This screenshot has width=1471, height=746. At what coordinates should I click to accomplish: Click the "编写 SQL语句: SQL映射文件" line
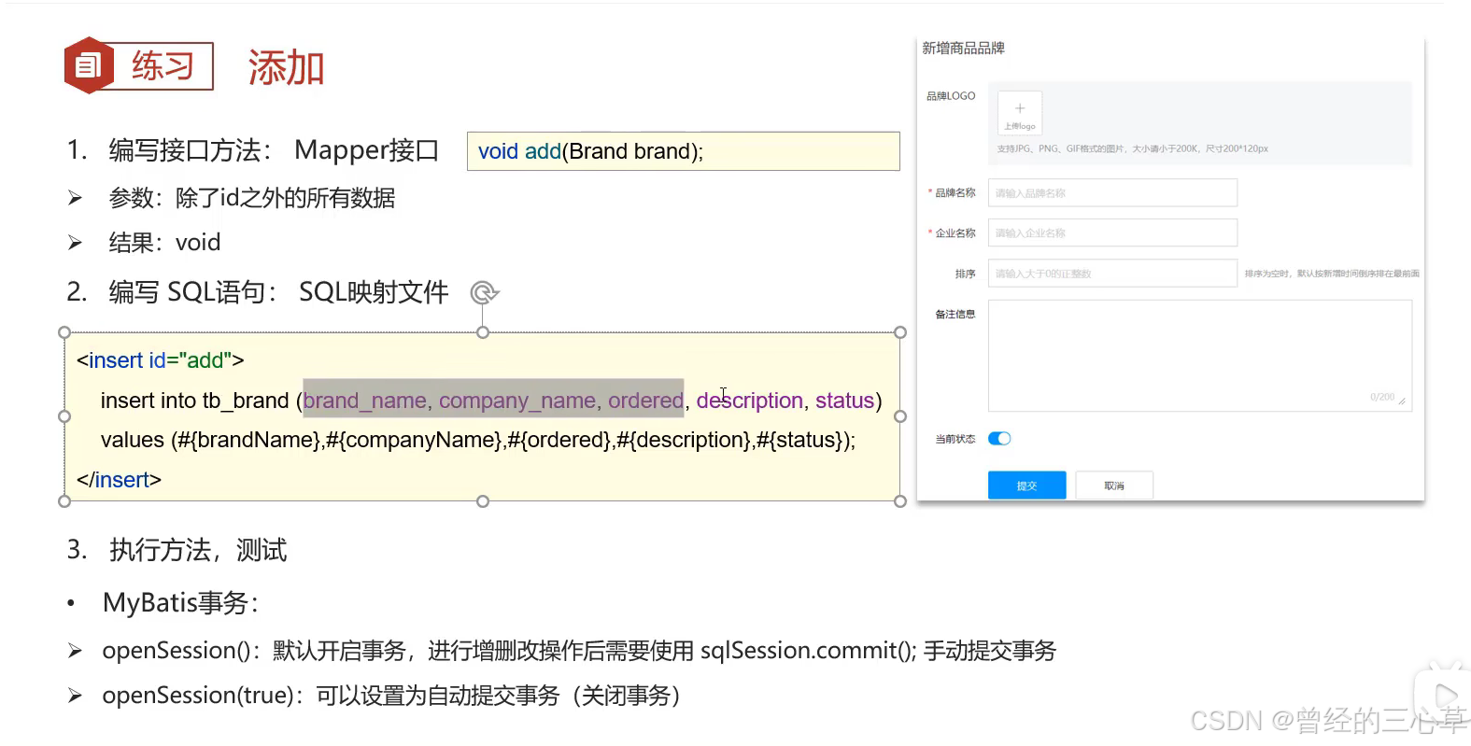[257, 292]
